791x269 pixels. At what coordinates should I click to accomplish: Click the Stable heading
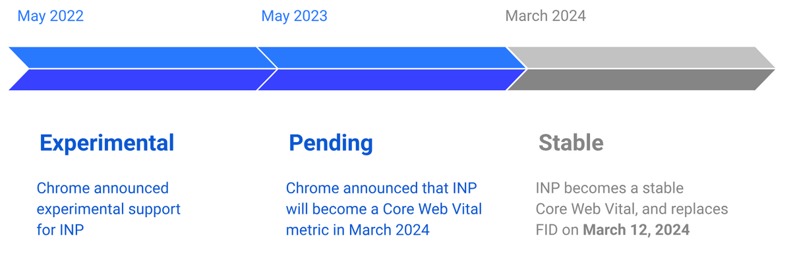coord(571,143)
